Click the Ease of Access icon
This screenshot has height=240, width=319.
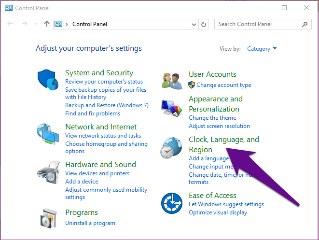tap(172, 203)
